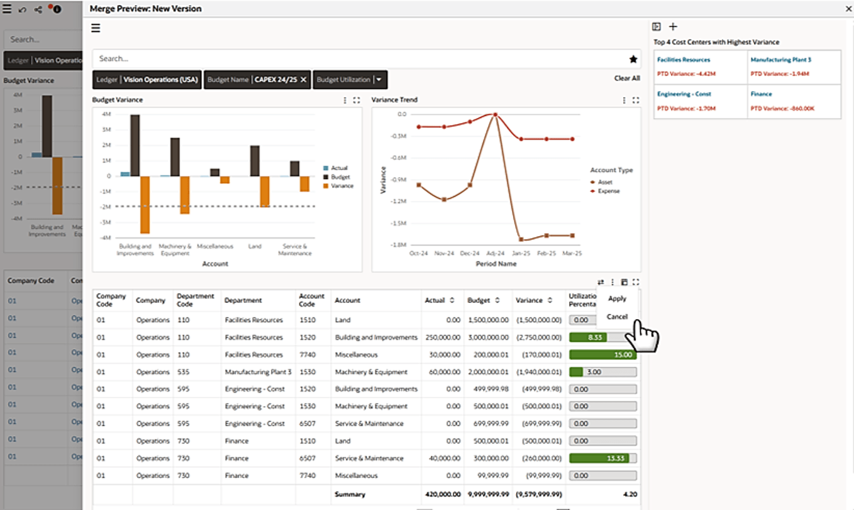Click the 13.33 utilization progress bar
This screenshot has width=854, height=510.
602,458
